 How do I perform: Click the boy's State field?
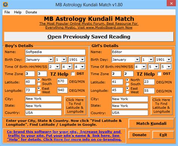(x=43, y=106)
